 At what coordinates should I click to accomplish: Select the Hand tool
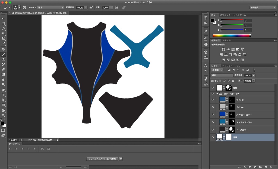click(x=4, y=110)
